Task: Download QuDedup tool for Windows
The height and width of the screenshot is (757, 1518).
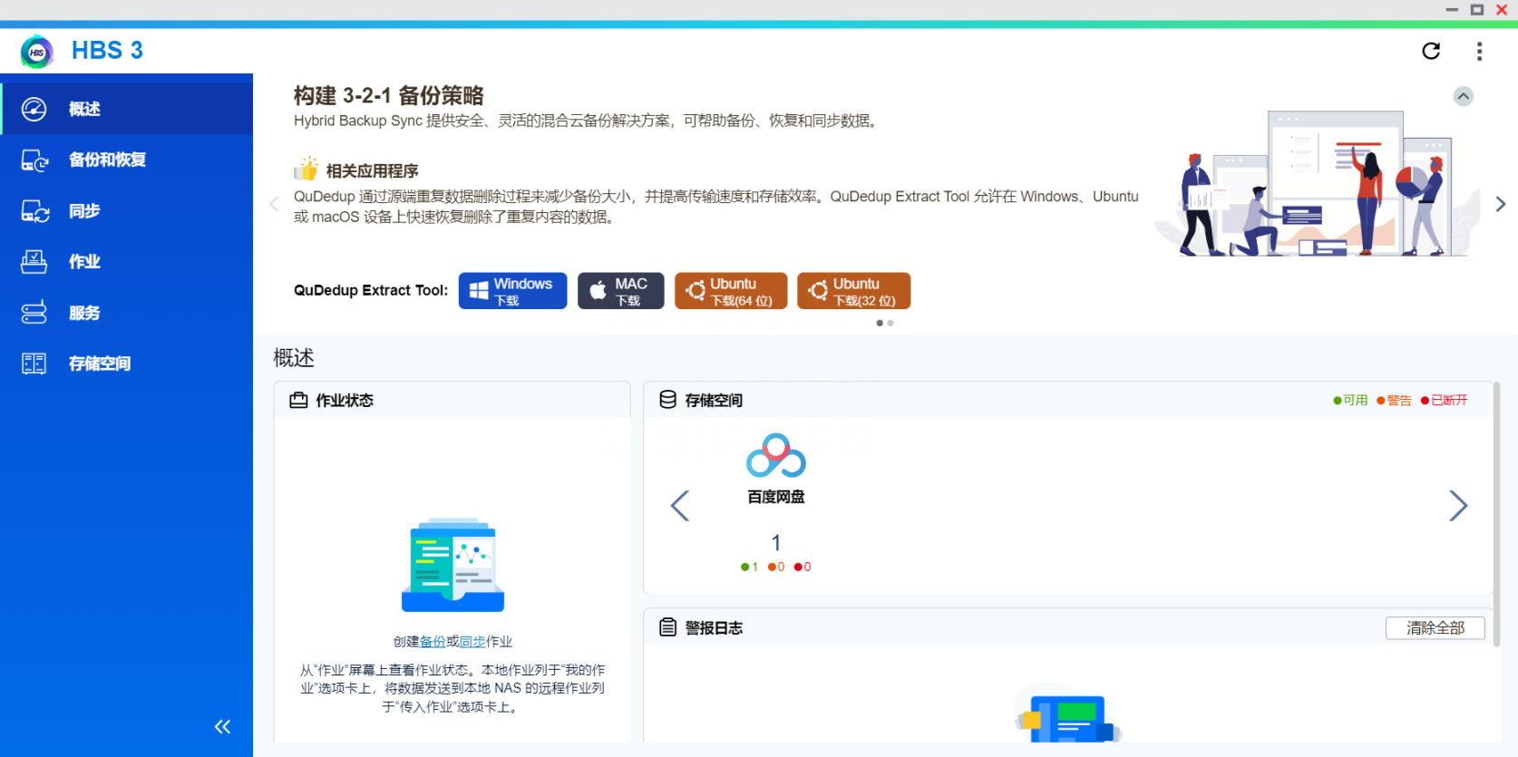Action: (512, 291)
